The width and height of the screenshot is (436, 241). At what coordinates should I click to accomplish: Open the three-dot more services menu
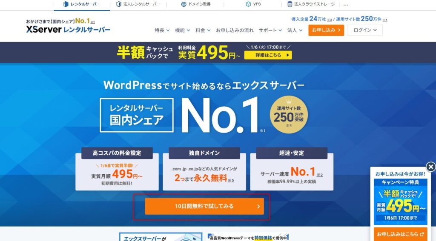(346, 5)
